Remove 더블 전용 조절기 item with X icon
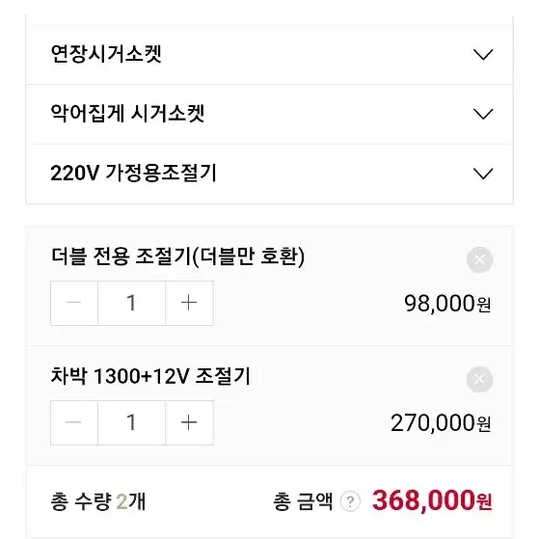The image size is (539, 539). (x=480, y=259)
